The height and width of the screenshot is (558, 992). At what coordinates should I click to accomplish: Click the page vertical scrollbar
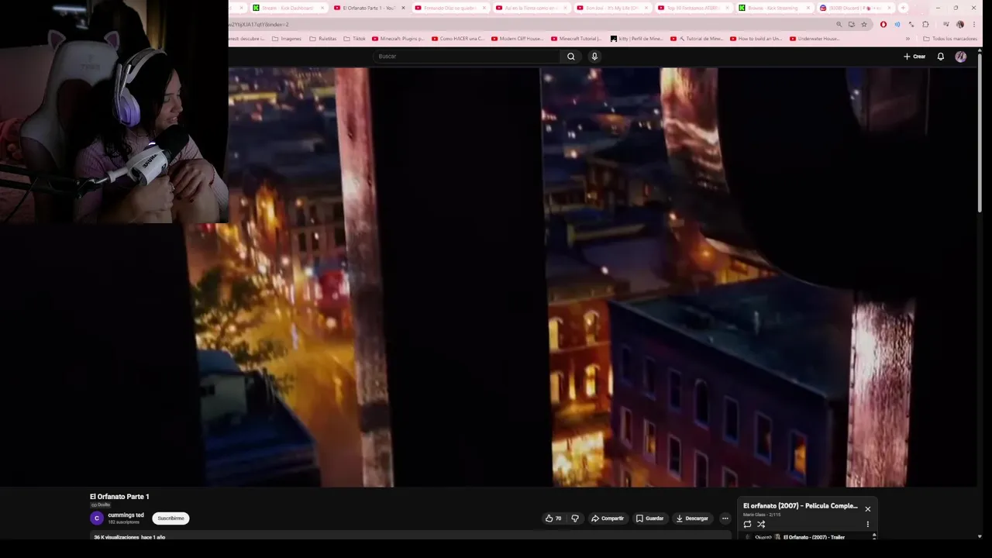[980, 132]
